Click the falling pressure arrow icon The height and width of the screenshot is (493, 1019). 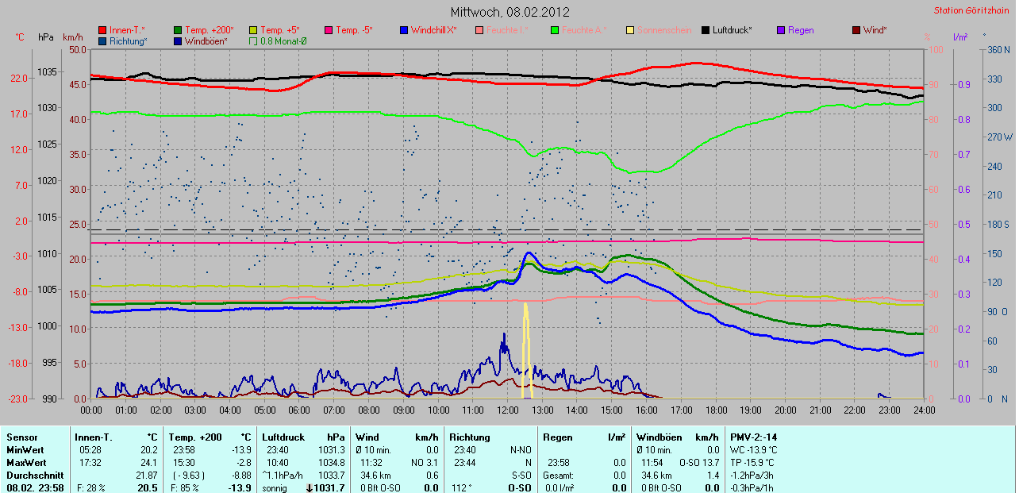coord(310,487)
